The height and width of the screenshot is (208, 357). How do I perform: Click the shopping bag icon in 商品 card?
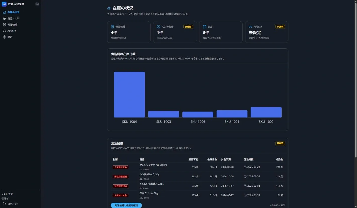tap(204, 27)
